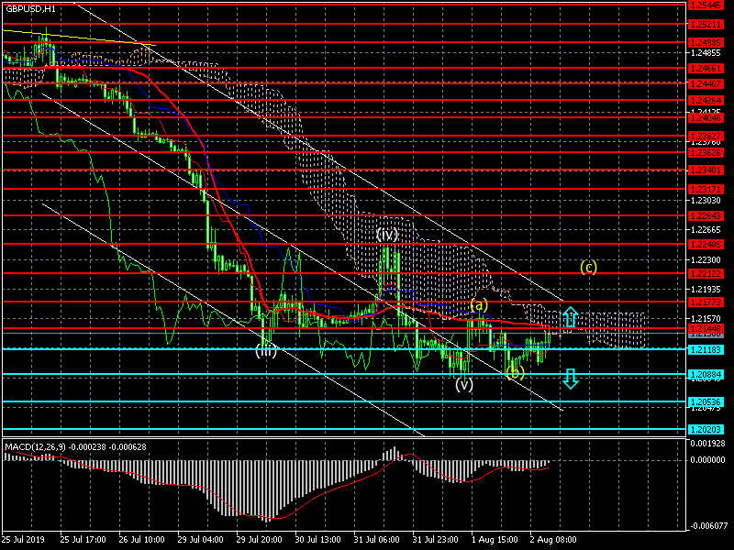This screenshot has height=550, width=734.
Task: Select the yellow (a) wave label
Action: [479, 304]
